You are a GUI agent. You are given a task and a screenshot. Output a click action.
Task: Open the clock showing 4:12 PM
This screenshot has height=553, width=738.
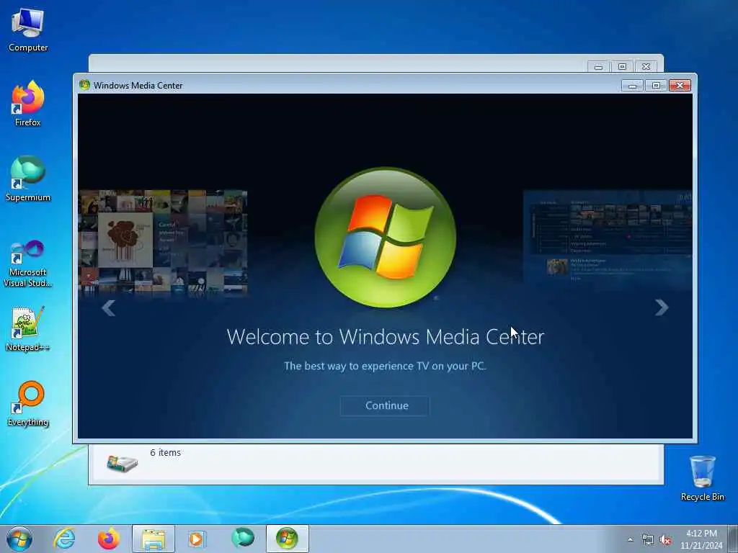point(701,539)
